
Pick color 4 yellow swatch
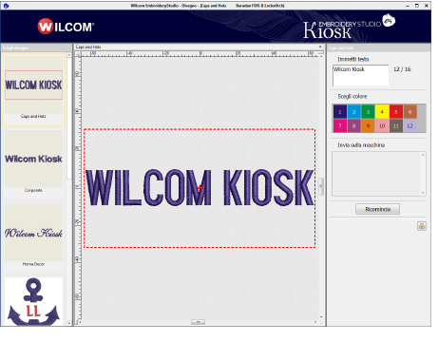tap(382, 112)
